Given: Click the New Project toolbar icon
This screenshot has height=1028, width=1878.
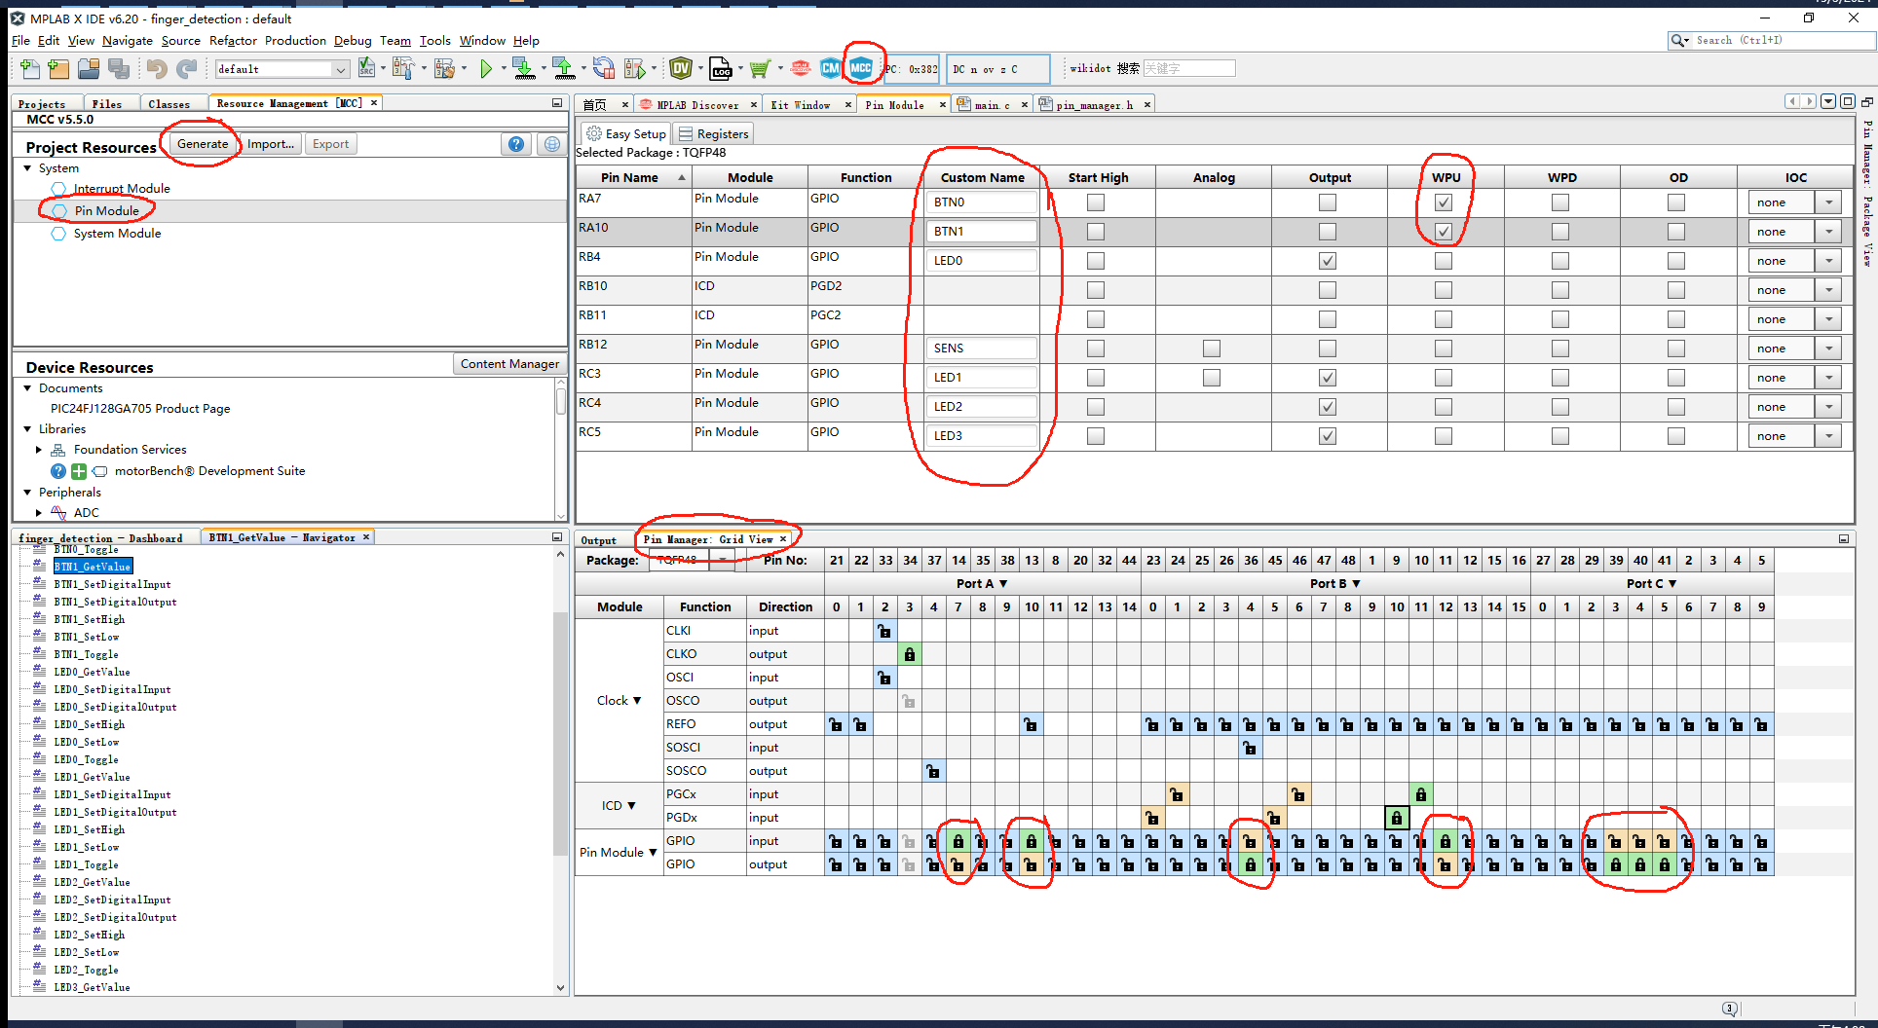Looking at the screenshot, I should click(58, 68).
